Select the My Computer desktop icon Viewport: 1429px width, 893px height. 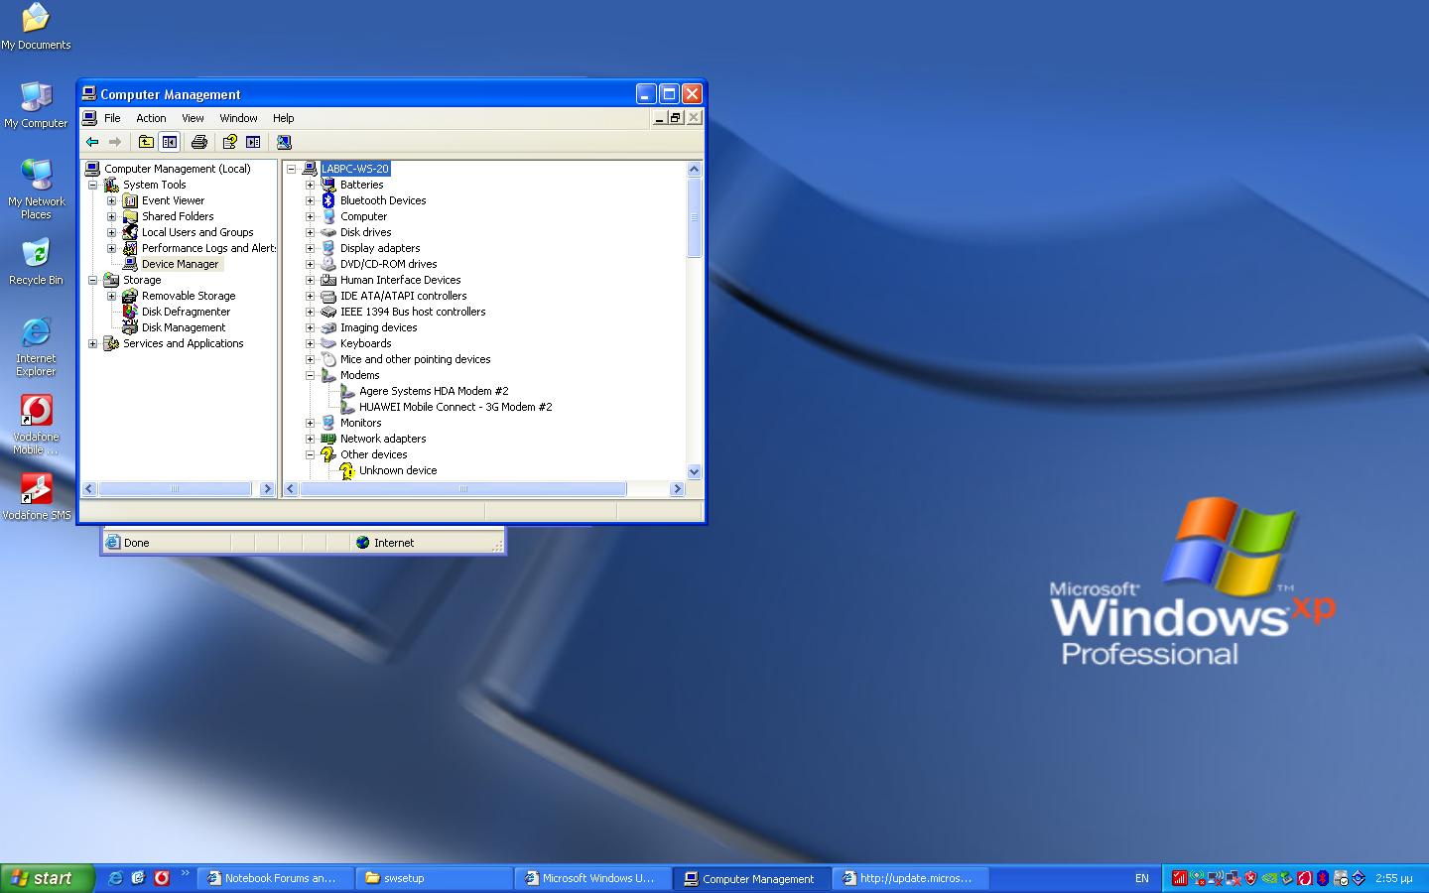(x=36, y=105)
